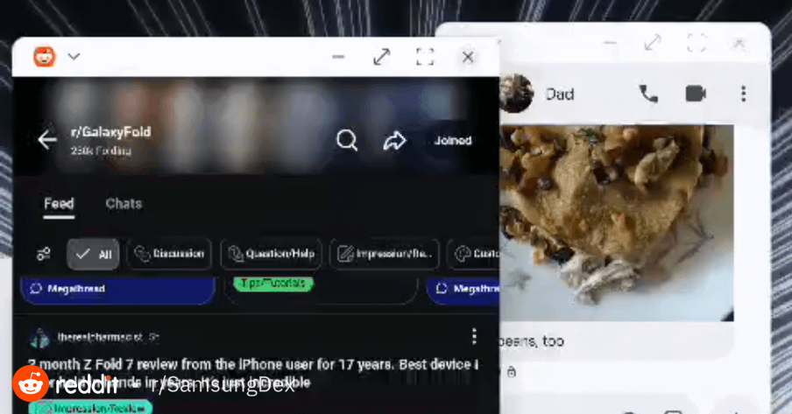Share the r/GalaxyFold community
This screenshot has width=792, height=414.
tap(395, 141)
